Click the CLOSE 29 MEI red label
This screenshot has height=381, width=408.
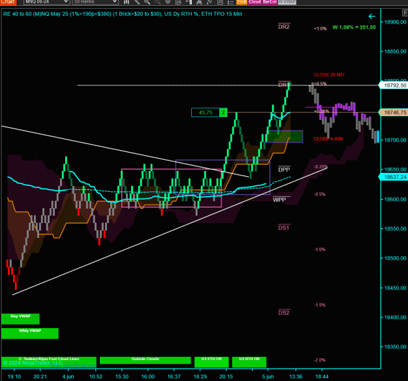[329, 75]
